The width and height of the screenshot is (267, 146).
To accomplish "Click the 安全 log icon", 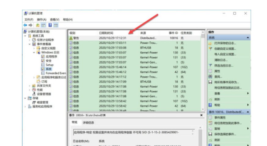I will [x=43, y=61].
